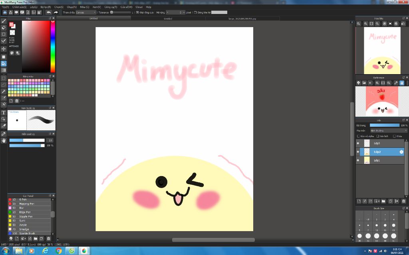Select the Eyedropper tool in left toolbar
This screenshot has height=255, width=409.
tap(4, 134)
